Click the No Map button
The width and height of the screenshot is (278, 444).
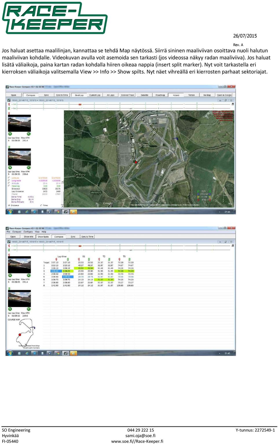(207, 95)
